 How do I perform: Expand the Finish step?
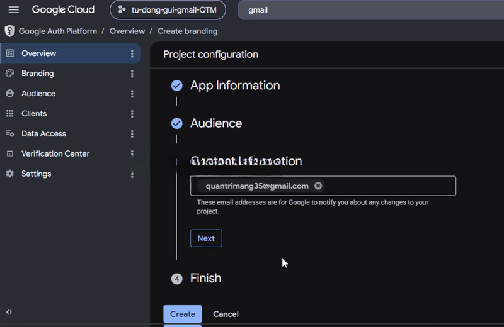[206, 278]
